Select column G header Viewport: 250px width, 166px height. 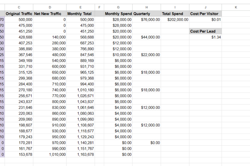tap(118, 7)
